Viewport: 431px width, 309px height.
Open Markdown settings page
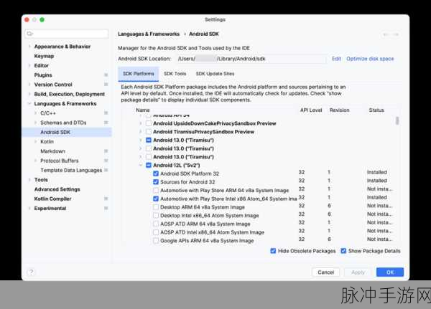click(52, 151)
